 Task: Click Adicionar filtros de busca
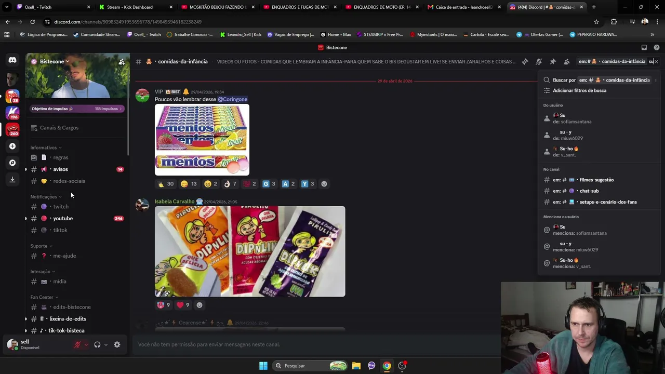(600, 90)
